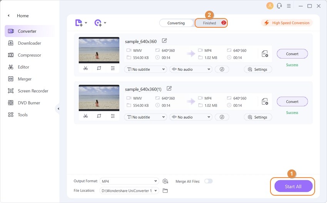Browse file location with the folder icon
This screenshot has width=327, height=203.
(165, 191)
